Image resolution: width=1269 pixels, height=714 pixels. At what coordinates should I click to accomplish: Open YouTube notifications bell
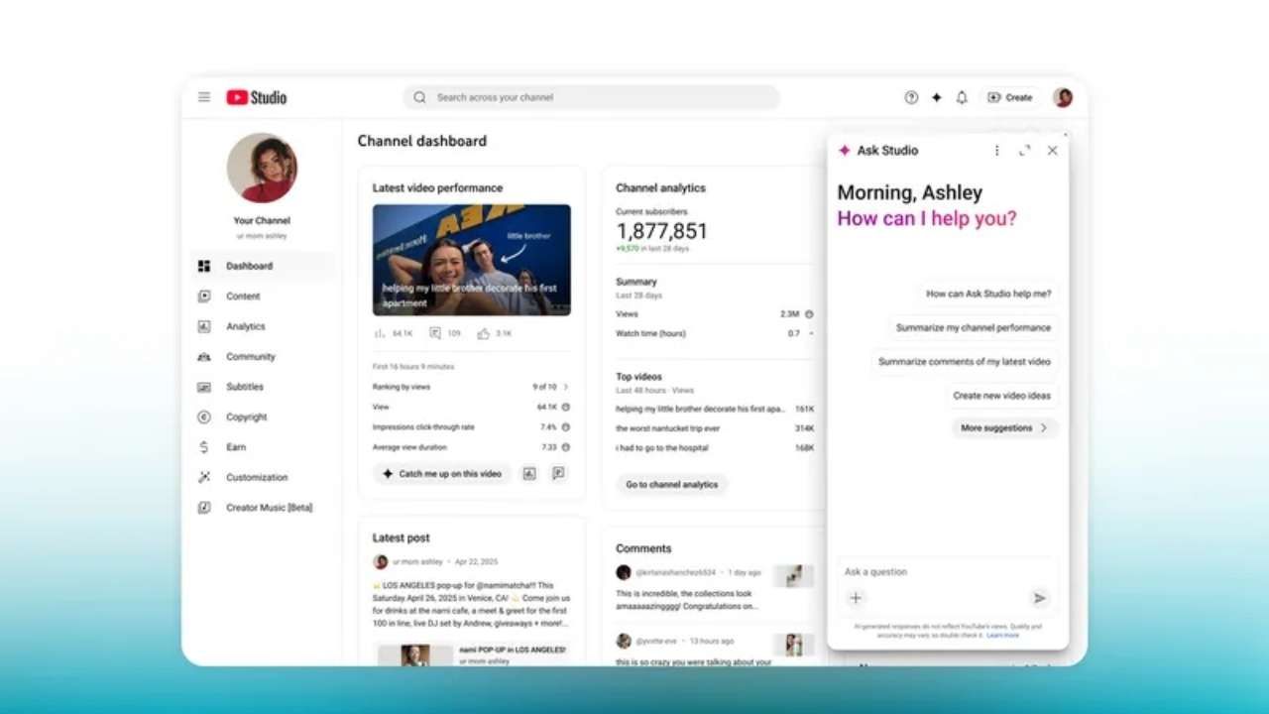[961, 97]
